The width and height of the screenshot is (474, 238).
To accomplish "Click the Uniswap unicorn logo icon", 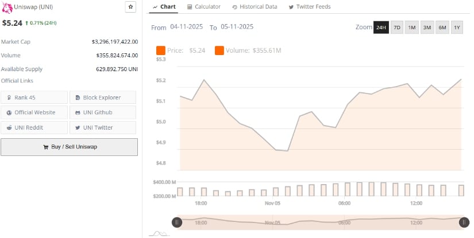I will (7, 7).
